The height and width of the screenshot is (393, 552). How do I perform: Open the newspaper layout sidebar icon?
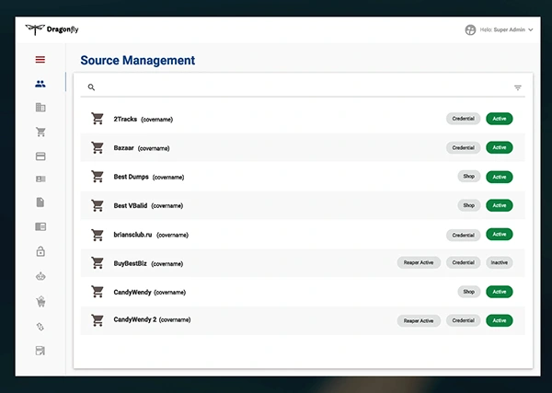[40, 226]
